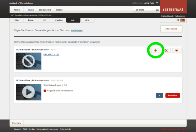Click the blue plus button on WebVideo entry
The image size is (196, 132).
point(159,95)
